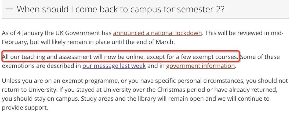
Task: Follow the 'government information' link
Action: pyautogui.click(x=201, y=66)
